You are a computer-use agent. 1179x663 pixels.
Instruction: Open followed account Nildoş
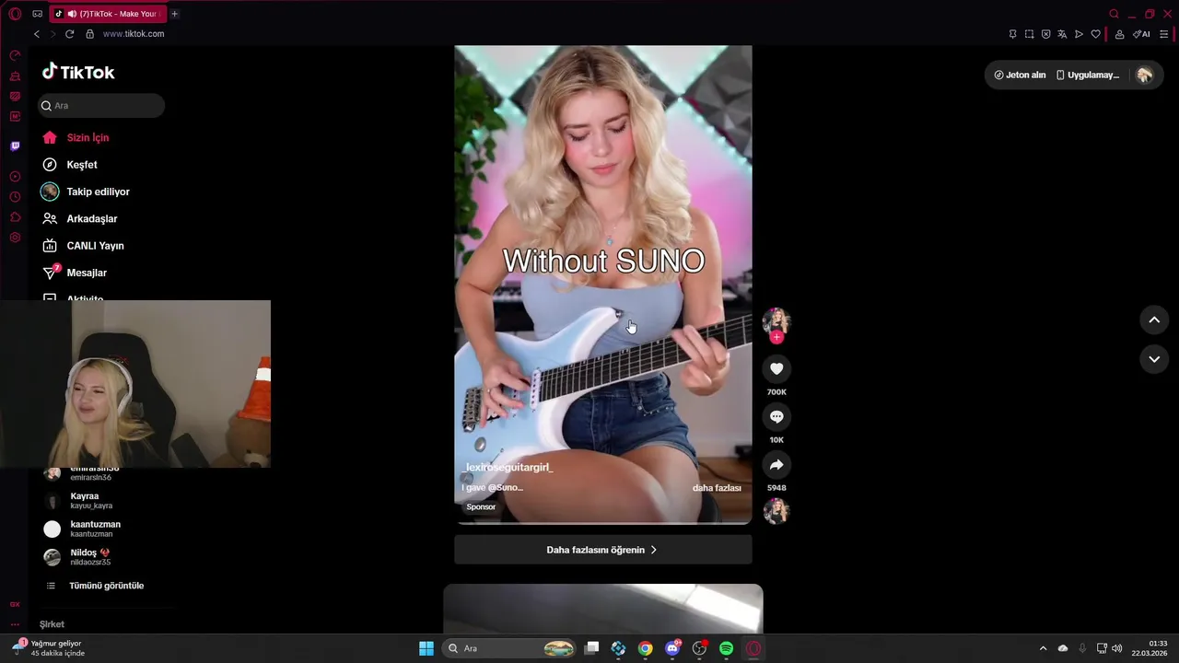coord(92,557)
